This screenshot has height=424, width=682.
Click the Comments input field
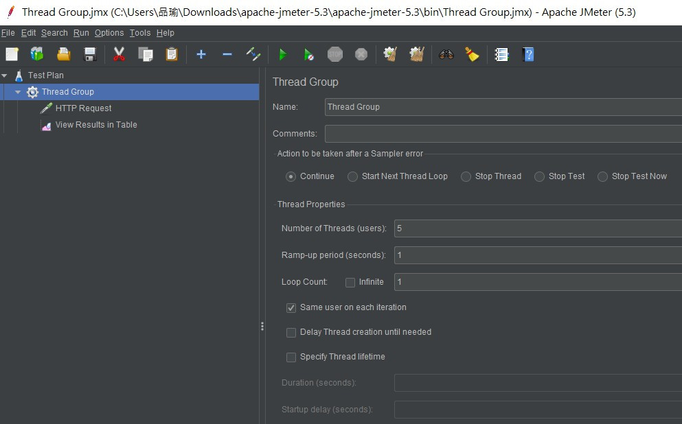point(503,134)
